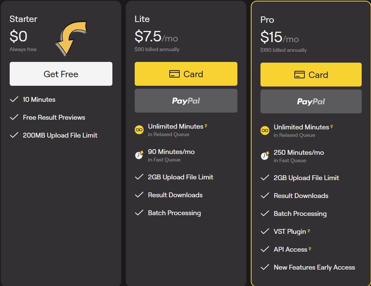Click the checkmark beside 10 Minutes
Viewport: 371px width, 286px height.
coord(14,99)
